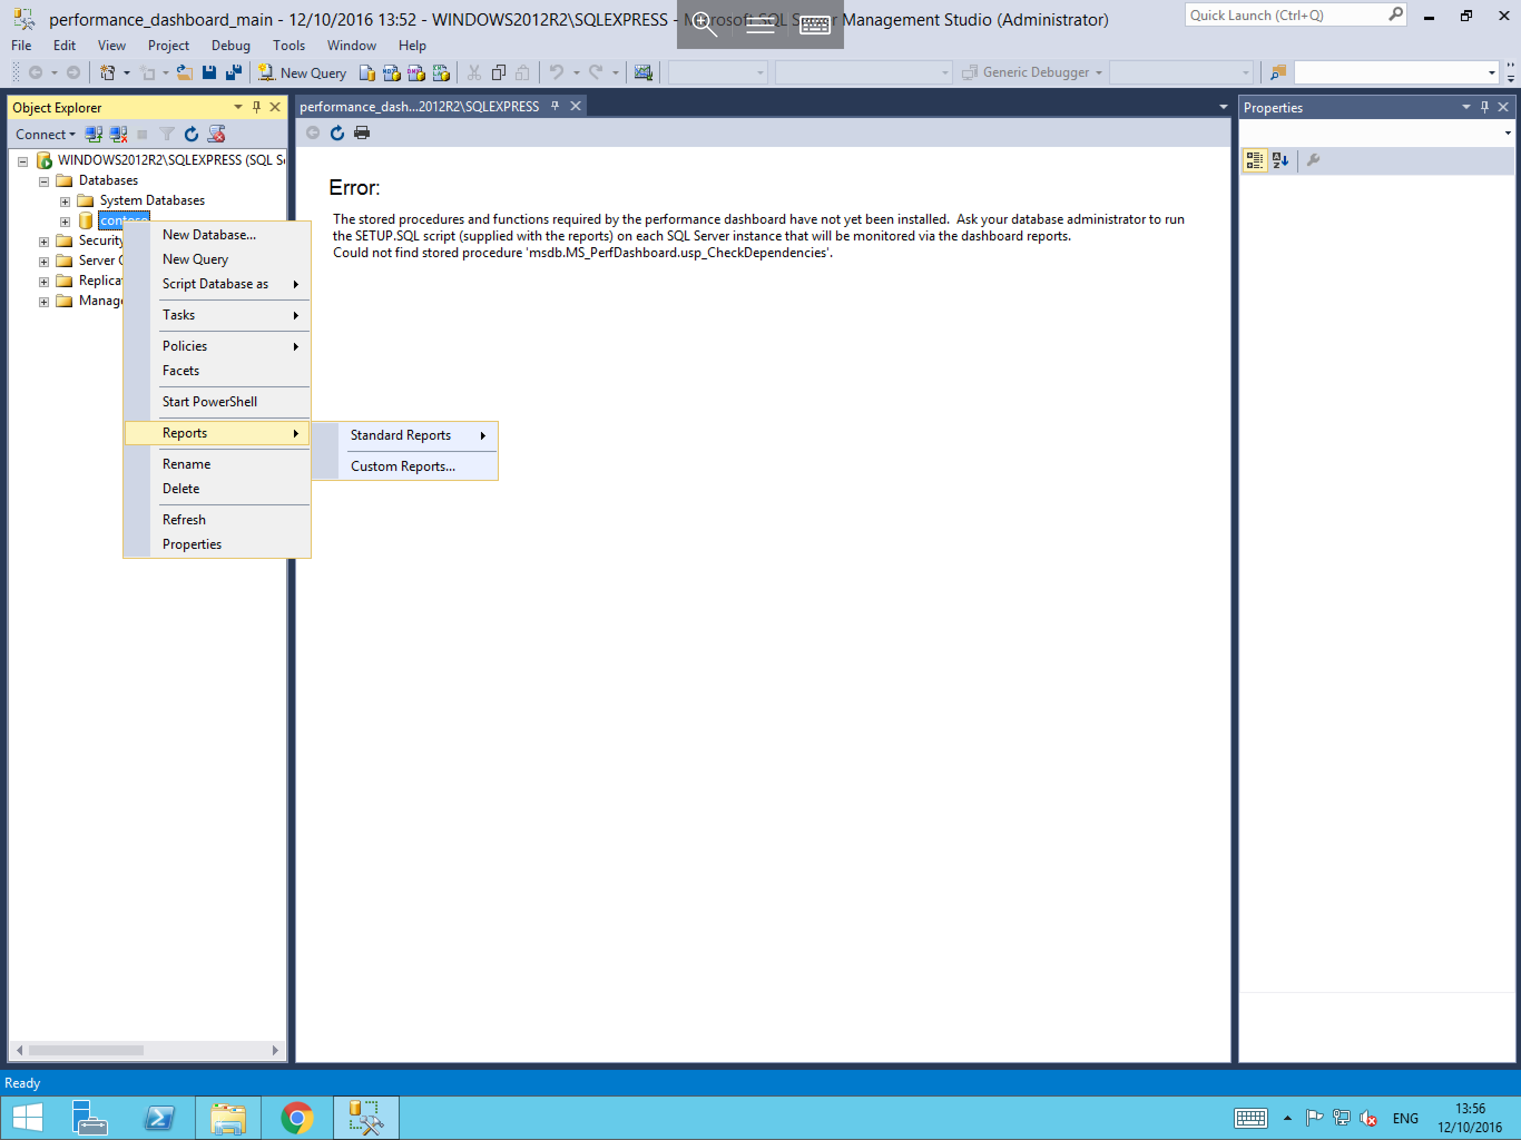This screenshot has height=1140, width=1521.
Task: Open the Generic Debugger dropdown
Action: [1098, 73]
